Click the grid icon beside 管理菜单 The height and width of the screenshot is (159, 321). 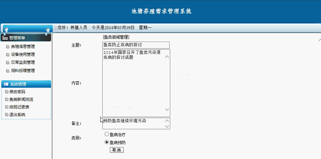pyautogui.click(x=5, y=38)
